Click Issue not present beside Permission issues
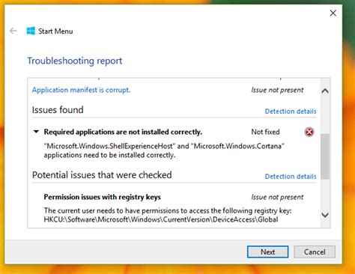This screenshot has width=355, height=274. tap(277, 197)
